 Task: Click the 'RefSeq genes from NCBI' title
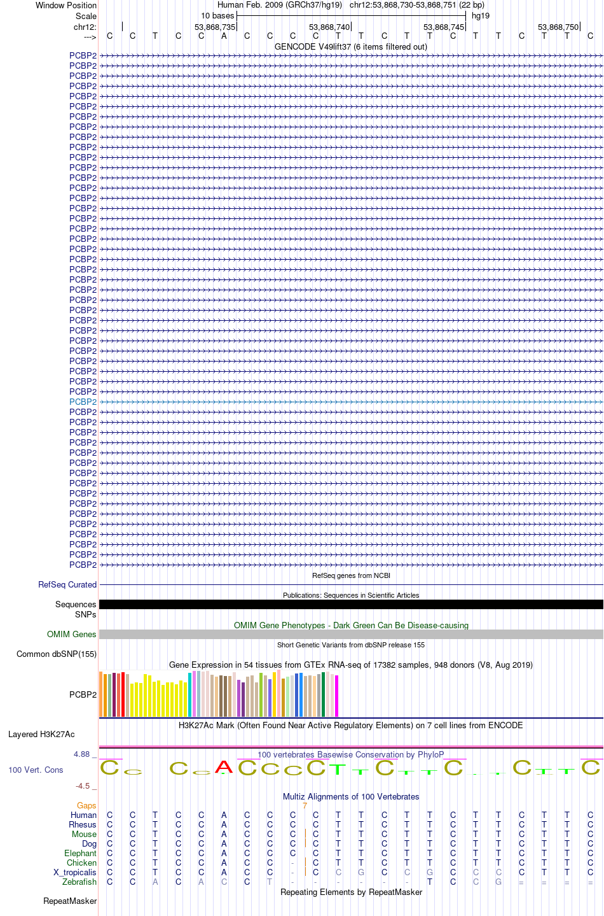pos(351,575)
